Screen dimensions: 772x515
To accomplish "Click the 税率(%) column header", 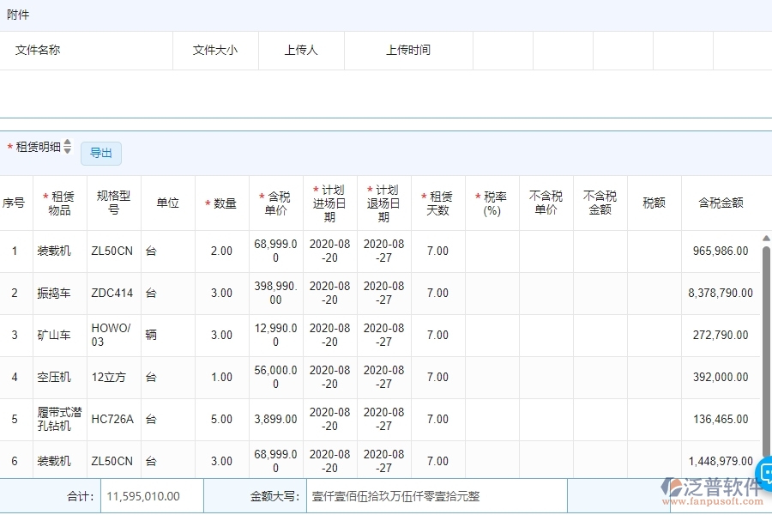I will [492, 202].
